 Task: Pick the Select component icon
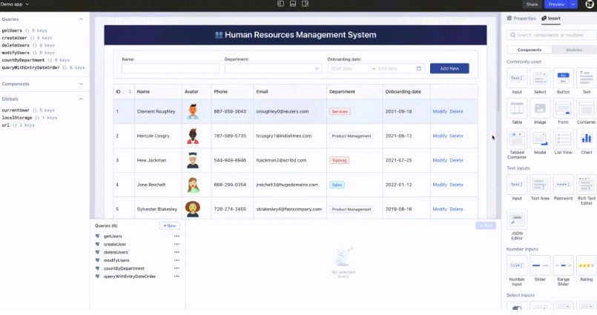pos(540,79)
